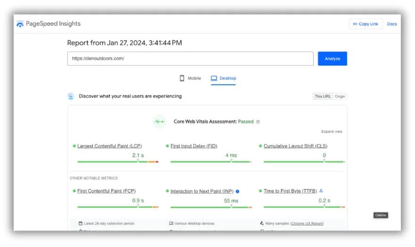This screenshot has height=247, width=415.
Task: Click the blue info icon next to INP
Action: pos(237,191)
